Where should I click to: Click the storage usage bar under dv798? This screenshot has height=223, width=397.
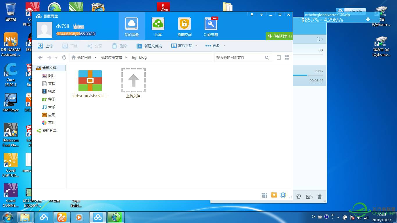pyautogui.click(x=76, y=34)
